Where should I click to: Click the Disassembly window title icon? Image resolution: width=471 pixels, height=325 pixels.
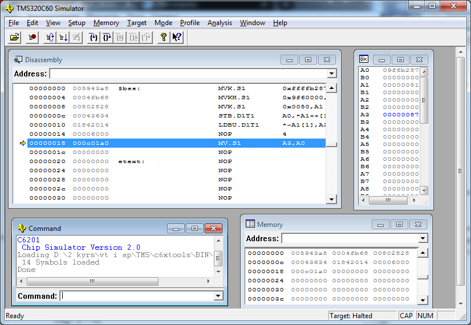coord(18,59)
